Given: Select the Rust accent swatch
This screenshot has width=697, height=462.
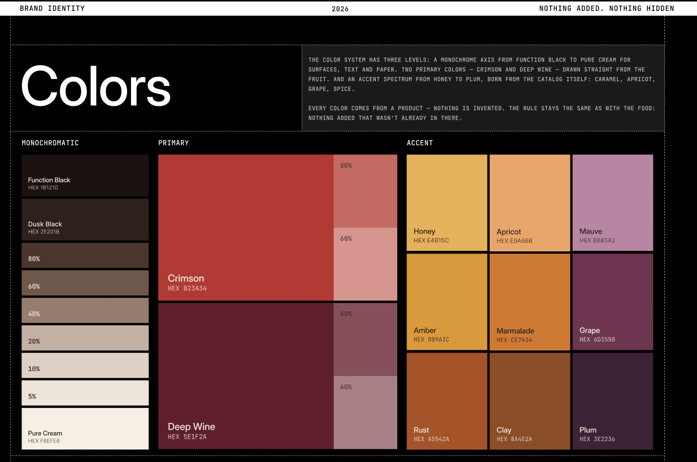Looking at the screenshot, I should pos(447,401).
